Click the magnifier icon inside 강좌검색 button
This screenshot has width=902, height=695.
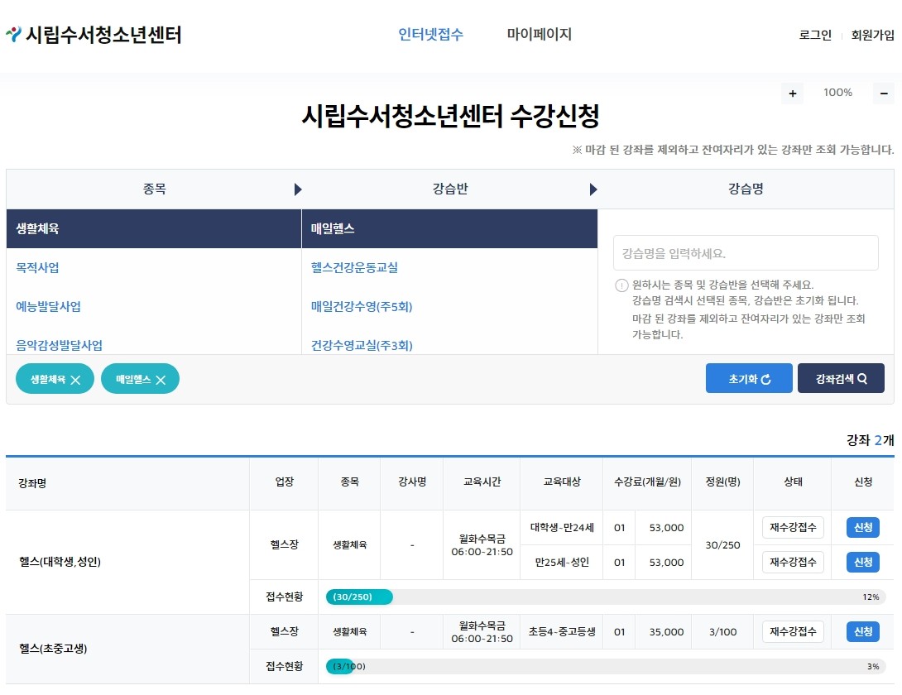tap(861, 378)
